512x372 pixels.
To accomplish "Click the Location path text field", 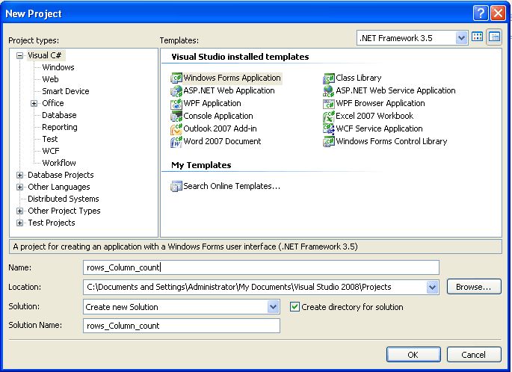I will coord(255,287).
